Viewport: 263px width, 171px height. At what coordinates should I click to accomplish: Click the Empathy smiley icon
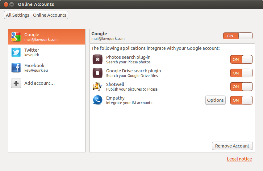pos(98,100)
